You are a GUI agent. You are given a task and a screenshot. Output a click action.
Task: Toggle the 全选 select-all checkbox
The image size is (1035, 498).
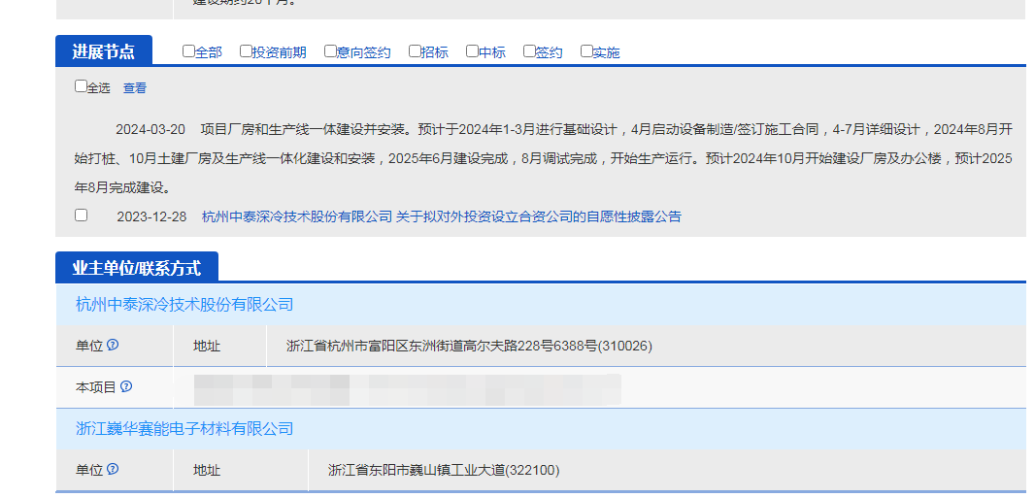coord(82,86)
